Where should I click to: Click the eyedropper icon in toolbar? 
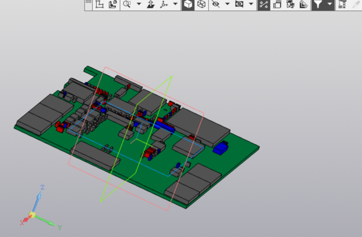tap(355, 5)
